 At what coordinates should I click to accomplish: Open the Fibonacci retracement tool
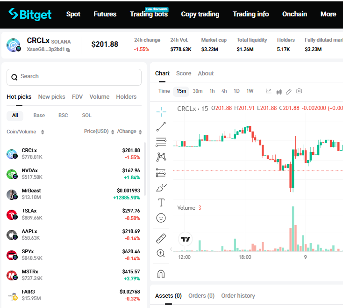click(x=161, y=142)
